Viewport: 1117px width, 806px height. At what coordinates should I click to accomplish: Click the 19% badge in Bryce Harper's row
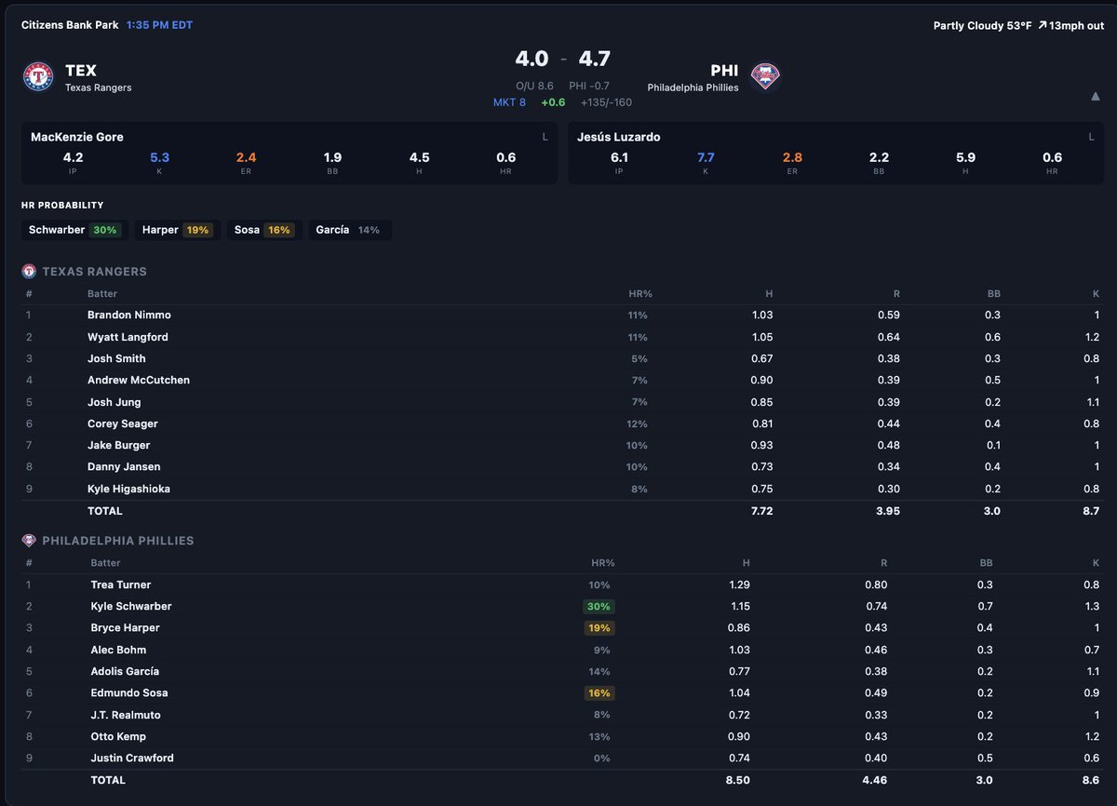(599, 628)
